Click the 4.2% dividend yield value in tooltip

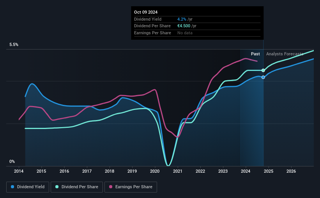click(182, 19)
